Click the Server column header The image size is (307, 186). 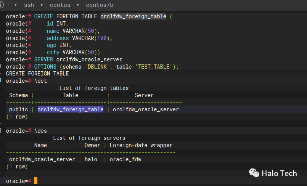click(x=144, y=95)
